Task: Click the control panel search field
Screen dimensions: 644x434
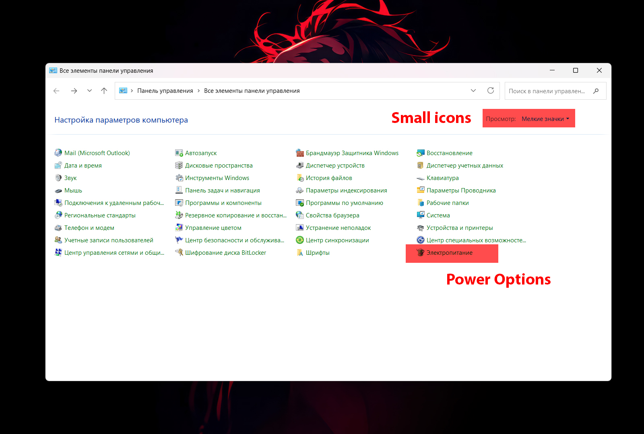Action: click(555, 91)
